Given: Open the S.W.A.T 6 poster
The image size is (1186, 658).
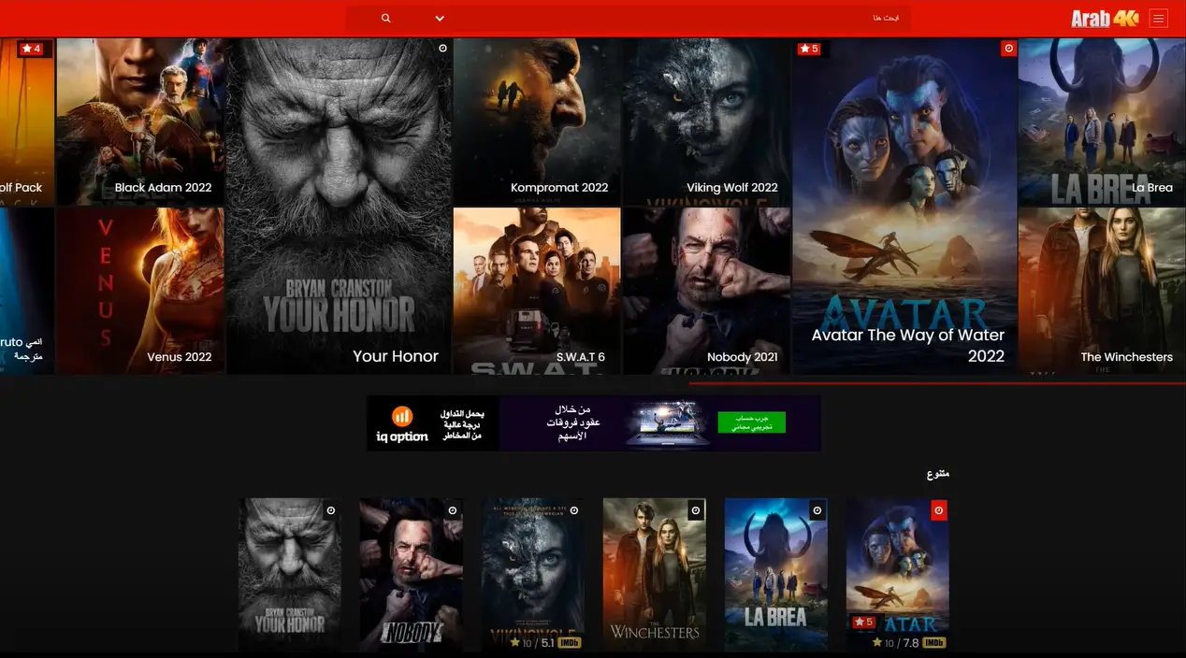Looking at the screenshot, I should pos(537,291).
